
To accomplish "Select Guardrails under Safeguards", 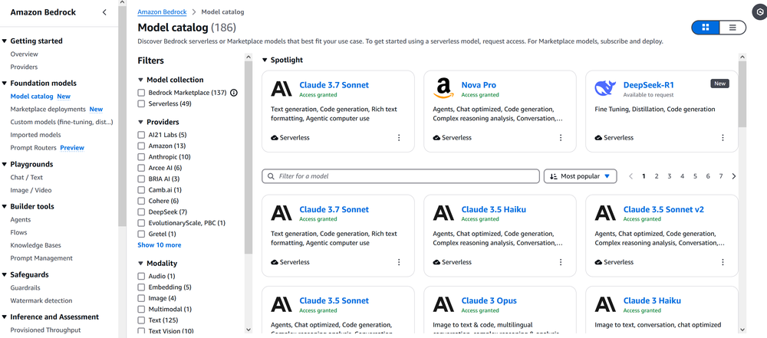I will point(25,287).
